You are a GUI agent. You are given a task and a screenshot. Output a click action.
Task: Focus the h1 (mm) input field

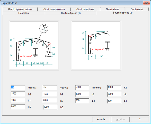(x=82, y=87)
